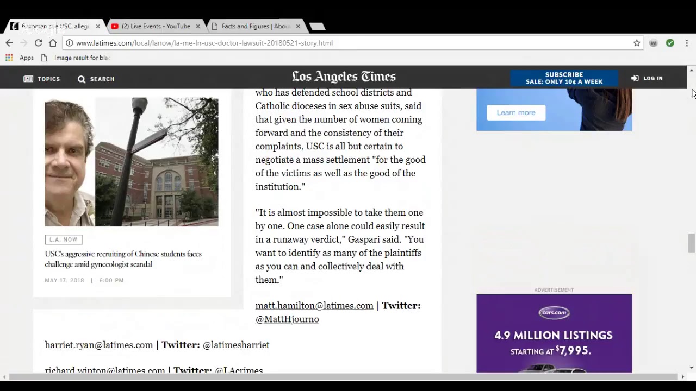
Task: Click the L.A. NOW section tag
Action: (x=64, y=239)
